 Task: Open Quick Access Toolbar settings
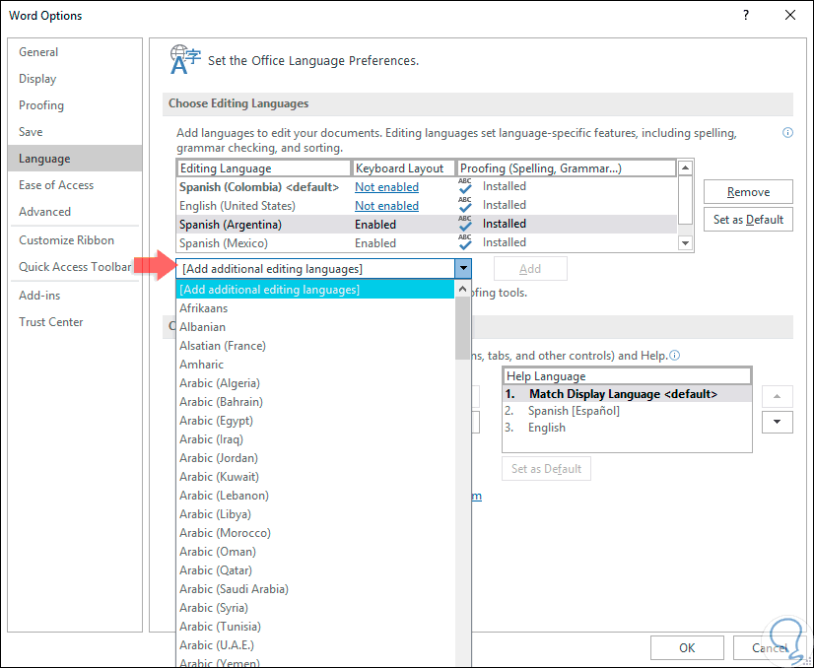click(x=75, y=267)
